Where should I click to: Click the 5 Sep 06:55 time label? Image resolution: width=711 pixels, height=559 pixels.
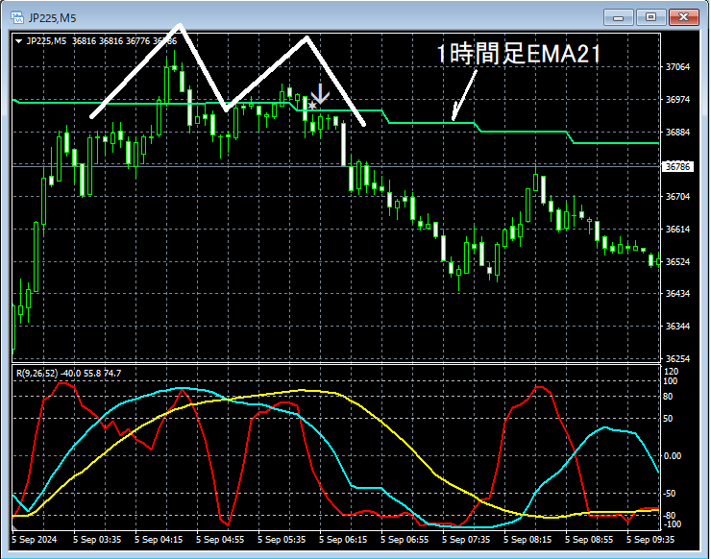[405, 540]
